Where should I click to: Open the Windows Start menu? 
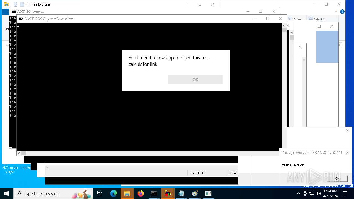(7, 193)
